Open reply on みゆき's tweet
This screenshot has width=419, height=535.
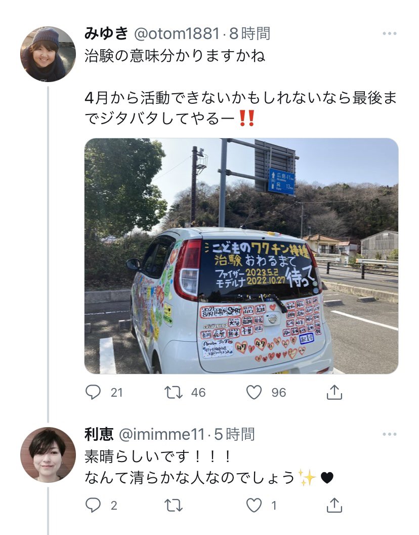[x=93, y=392]
